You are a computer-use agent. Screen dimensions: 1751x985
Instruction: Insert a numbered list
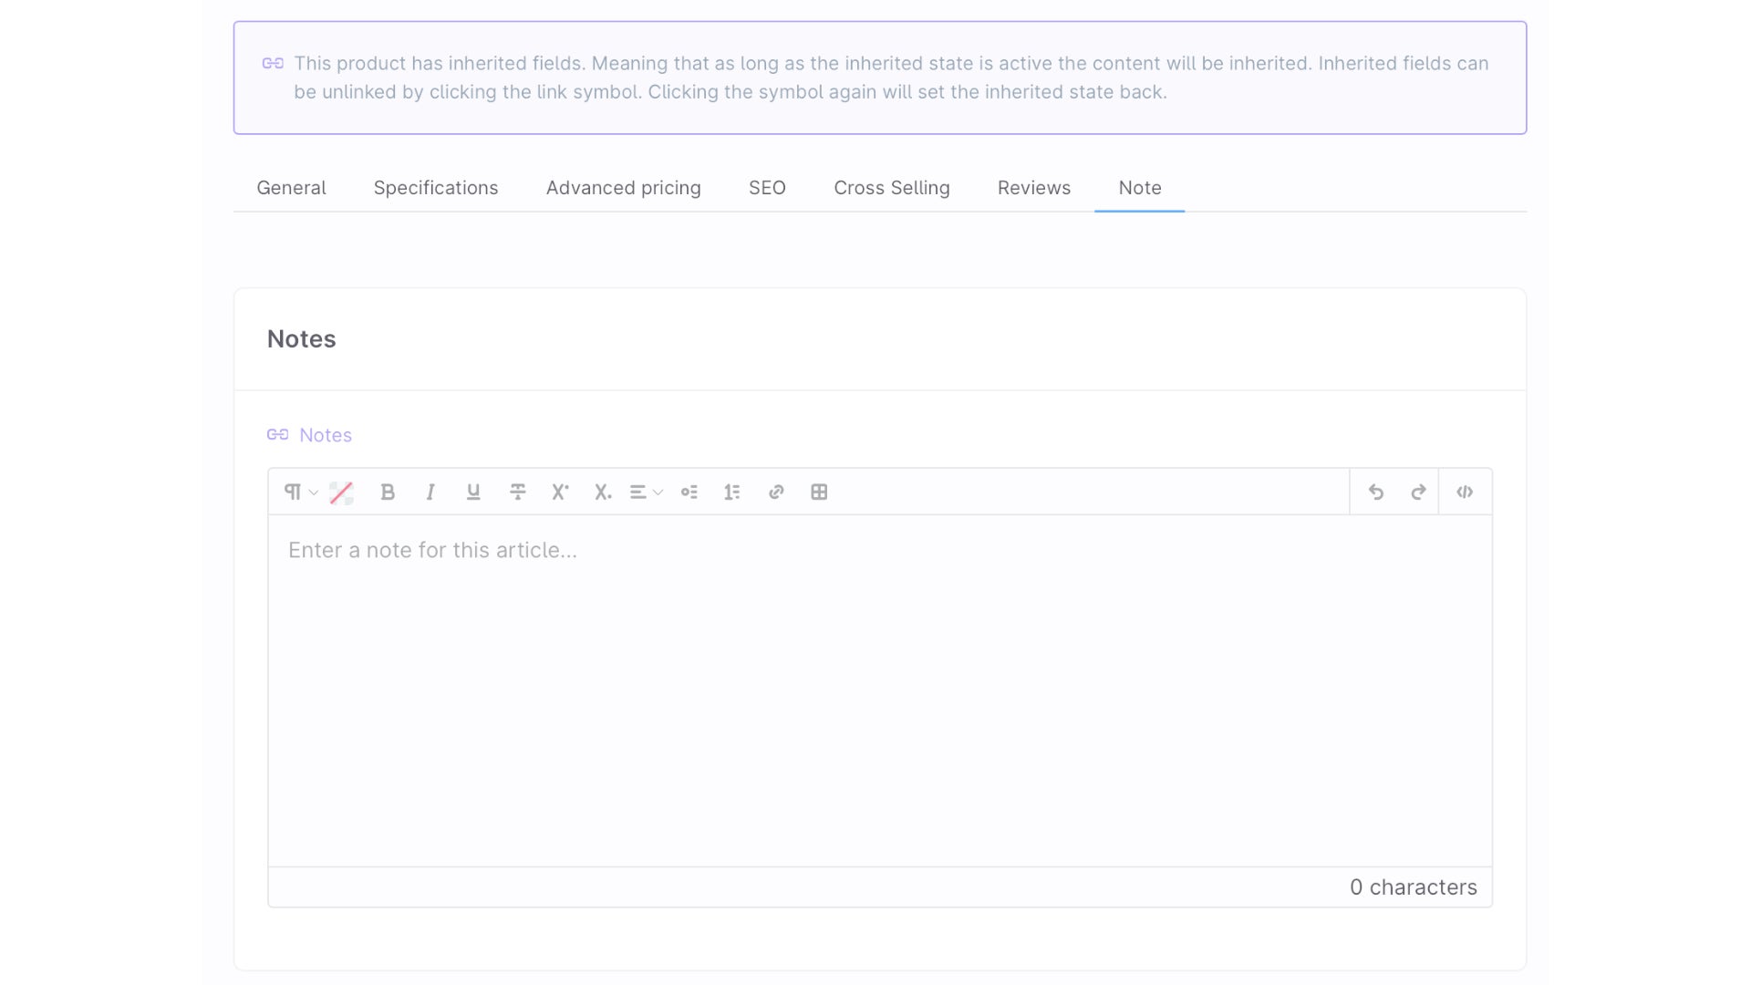coord(732,493)
